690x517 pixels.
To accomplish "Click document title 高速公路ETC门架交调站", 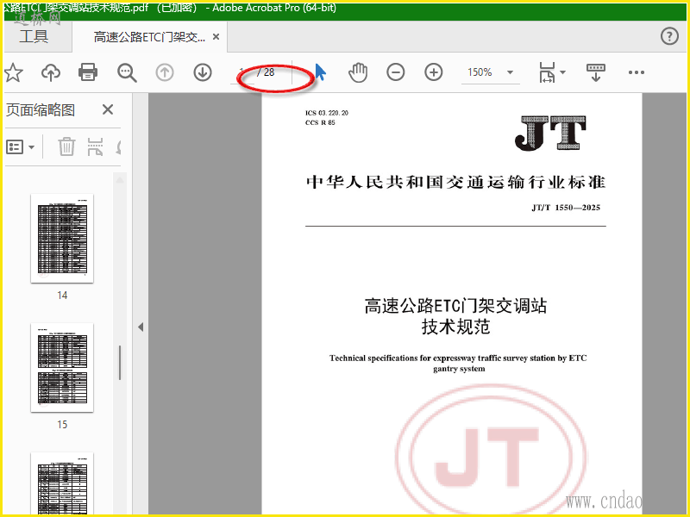I will click(x=455, y=306).
